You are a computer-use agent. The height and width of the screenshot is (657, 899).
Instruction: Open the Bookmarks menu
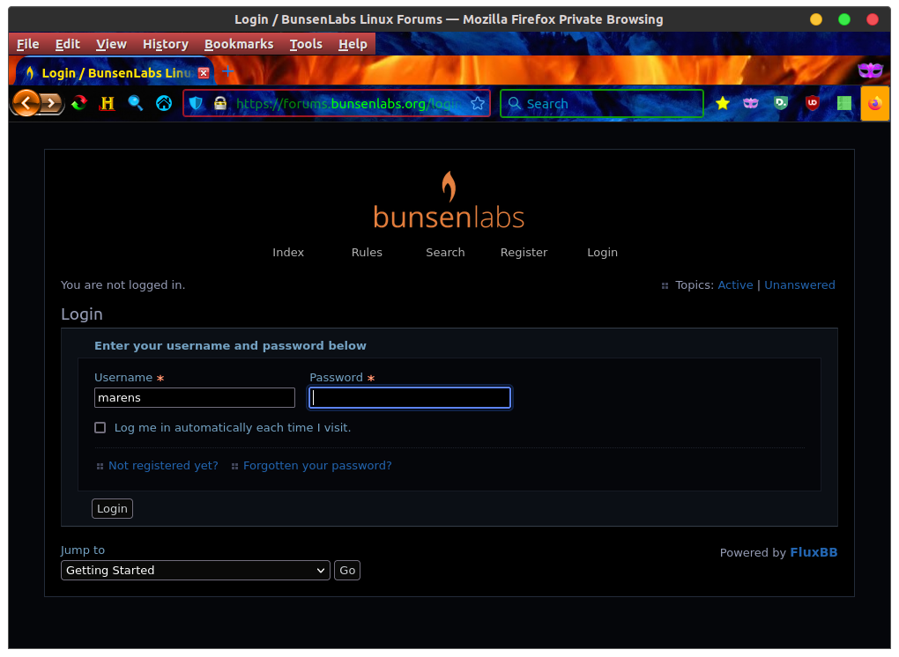click(x=239, y=44)
